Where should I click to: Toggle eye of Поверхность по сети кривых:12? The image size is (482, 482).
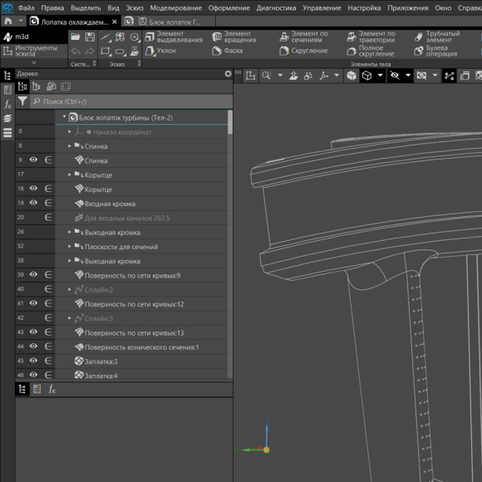pos(33,303)
